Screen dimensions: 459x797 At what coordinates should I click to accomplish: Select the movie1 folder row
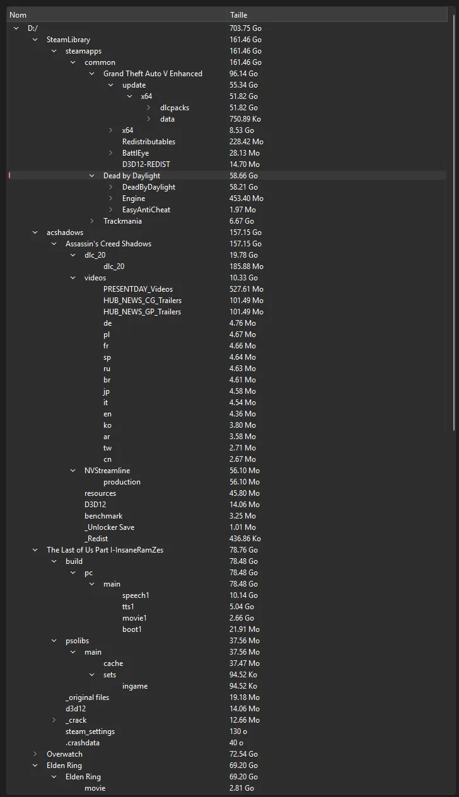click(227, 618)
